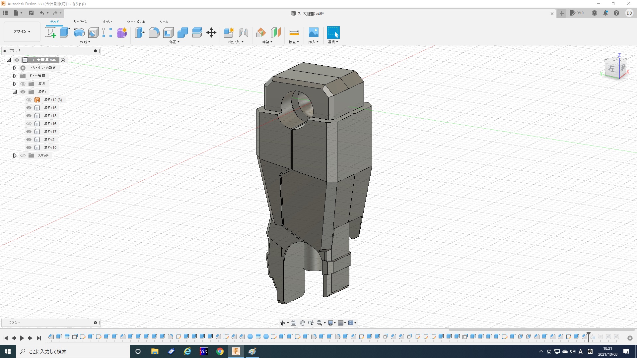Image resolution: width=637 pixels, height=358 pixels.
Task: Open the Insert image tool icon
Action: coord(313,32)
